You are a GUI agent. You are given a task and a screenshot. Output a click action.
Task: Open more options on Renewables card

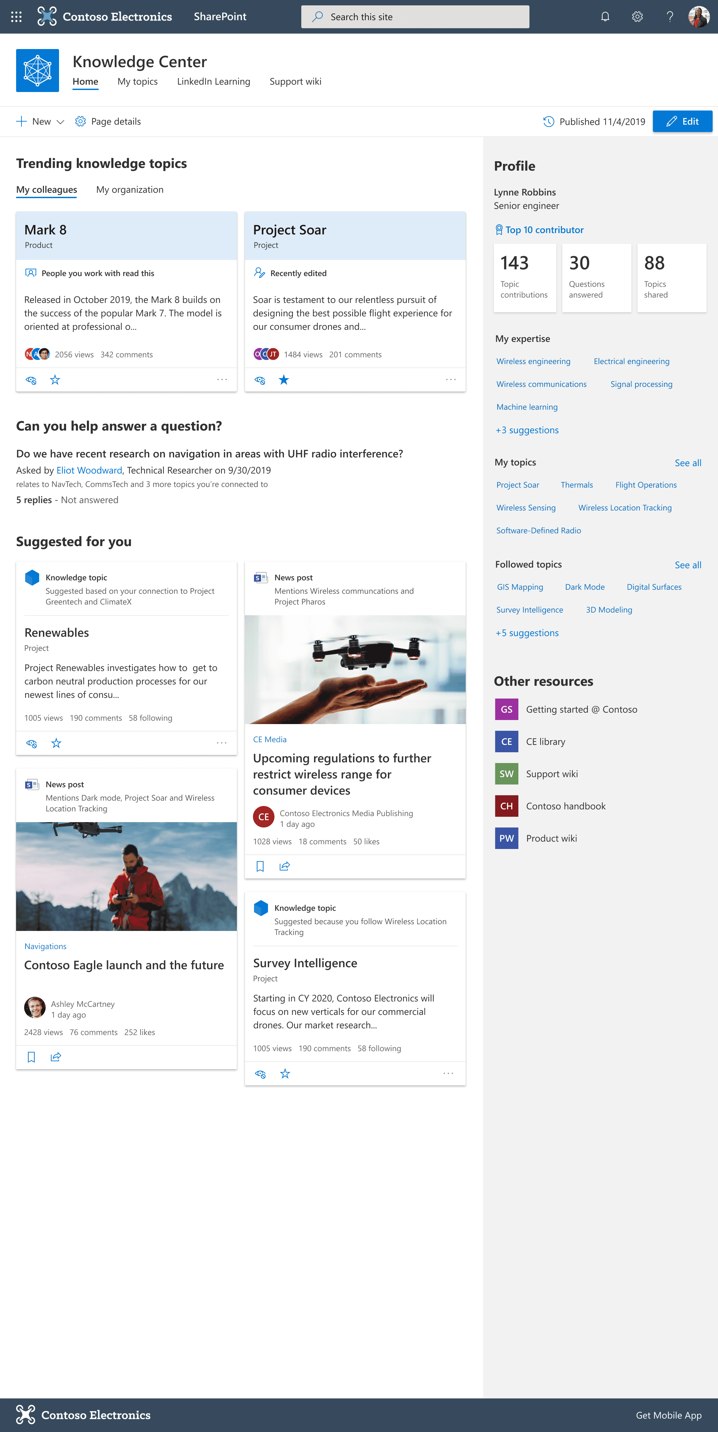pyautogui.click(x=221, y=743)
